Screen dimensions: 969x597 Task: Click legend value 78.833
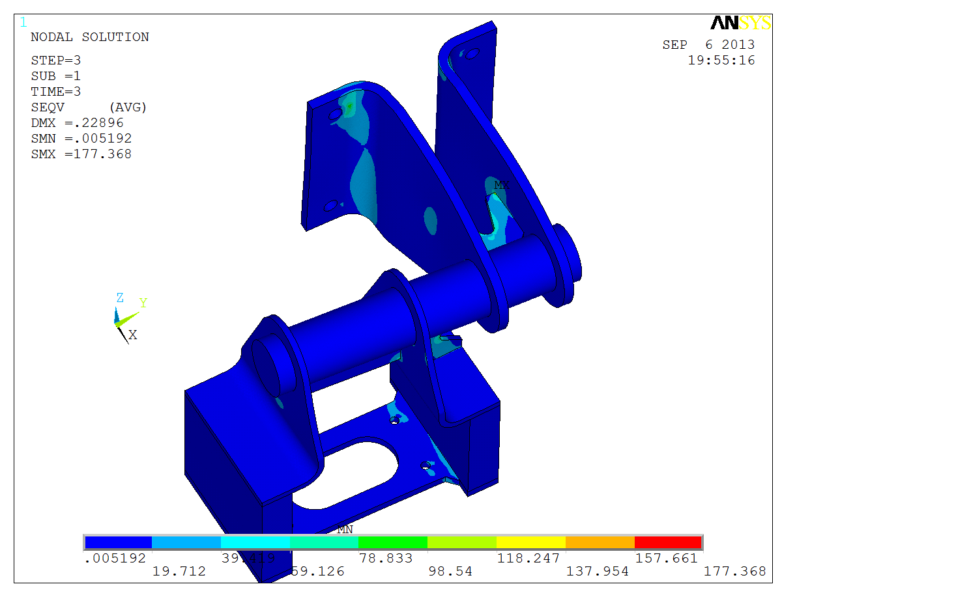point(386,559)
